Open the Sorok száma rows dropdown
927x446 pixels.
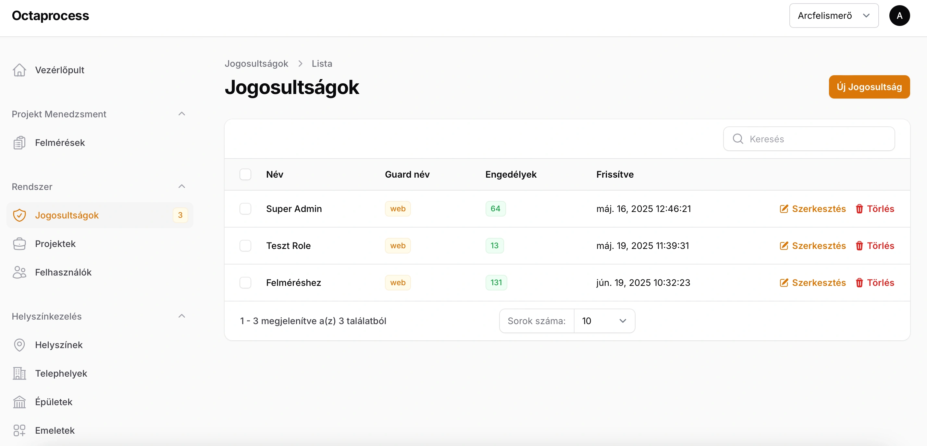pyautogui.click(x=604, y=321)
